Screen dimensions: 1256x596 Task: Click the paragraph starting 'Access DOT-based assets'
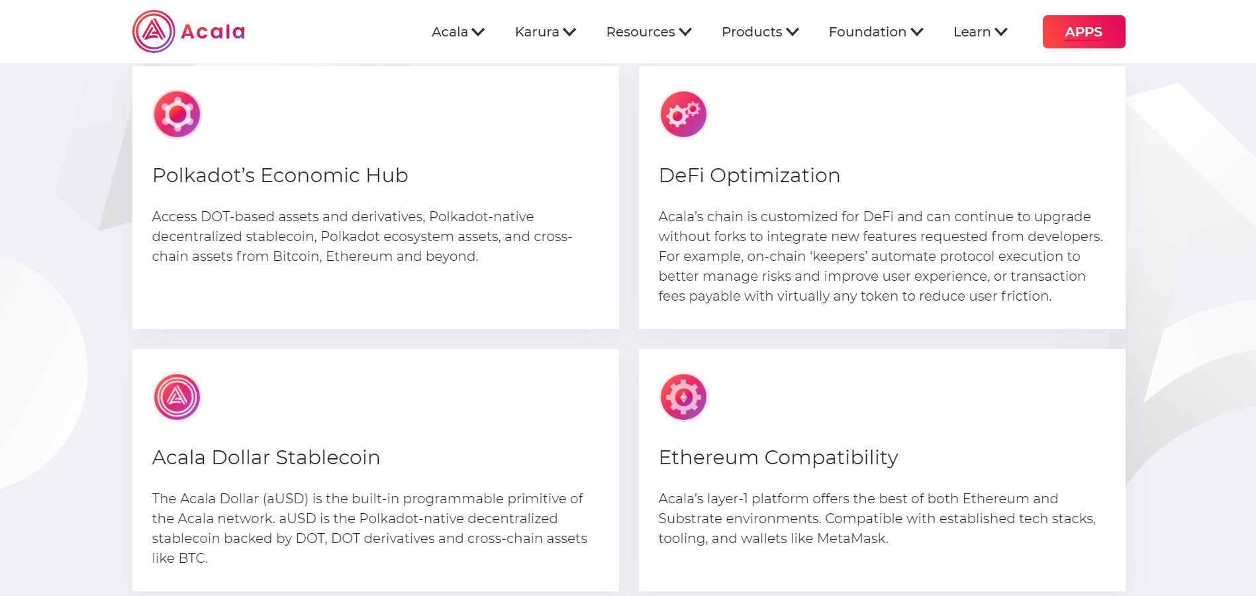pyautogui.click(x=362, y=236)
